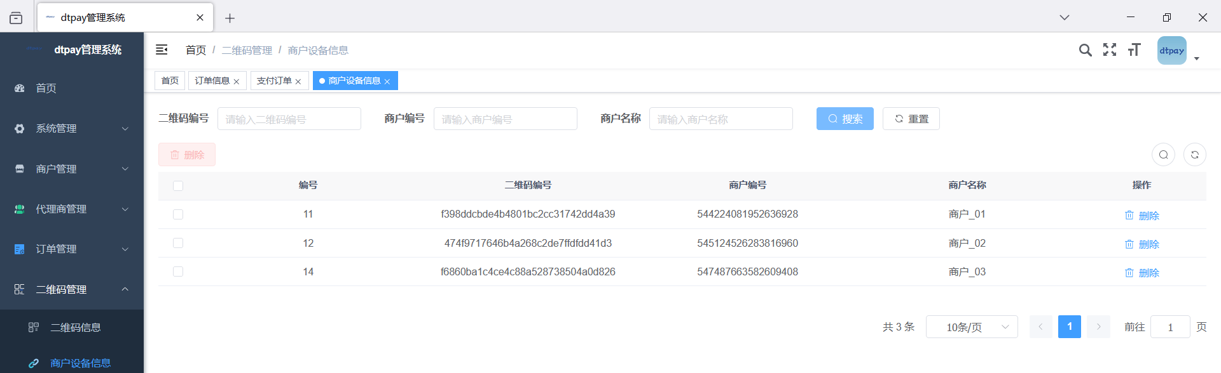Open the browser tab list chevron
Viewport: 1221px width, 373px height.
pyautogui.click(x=1065, y=18)
